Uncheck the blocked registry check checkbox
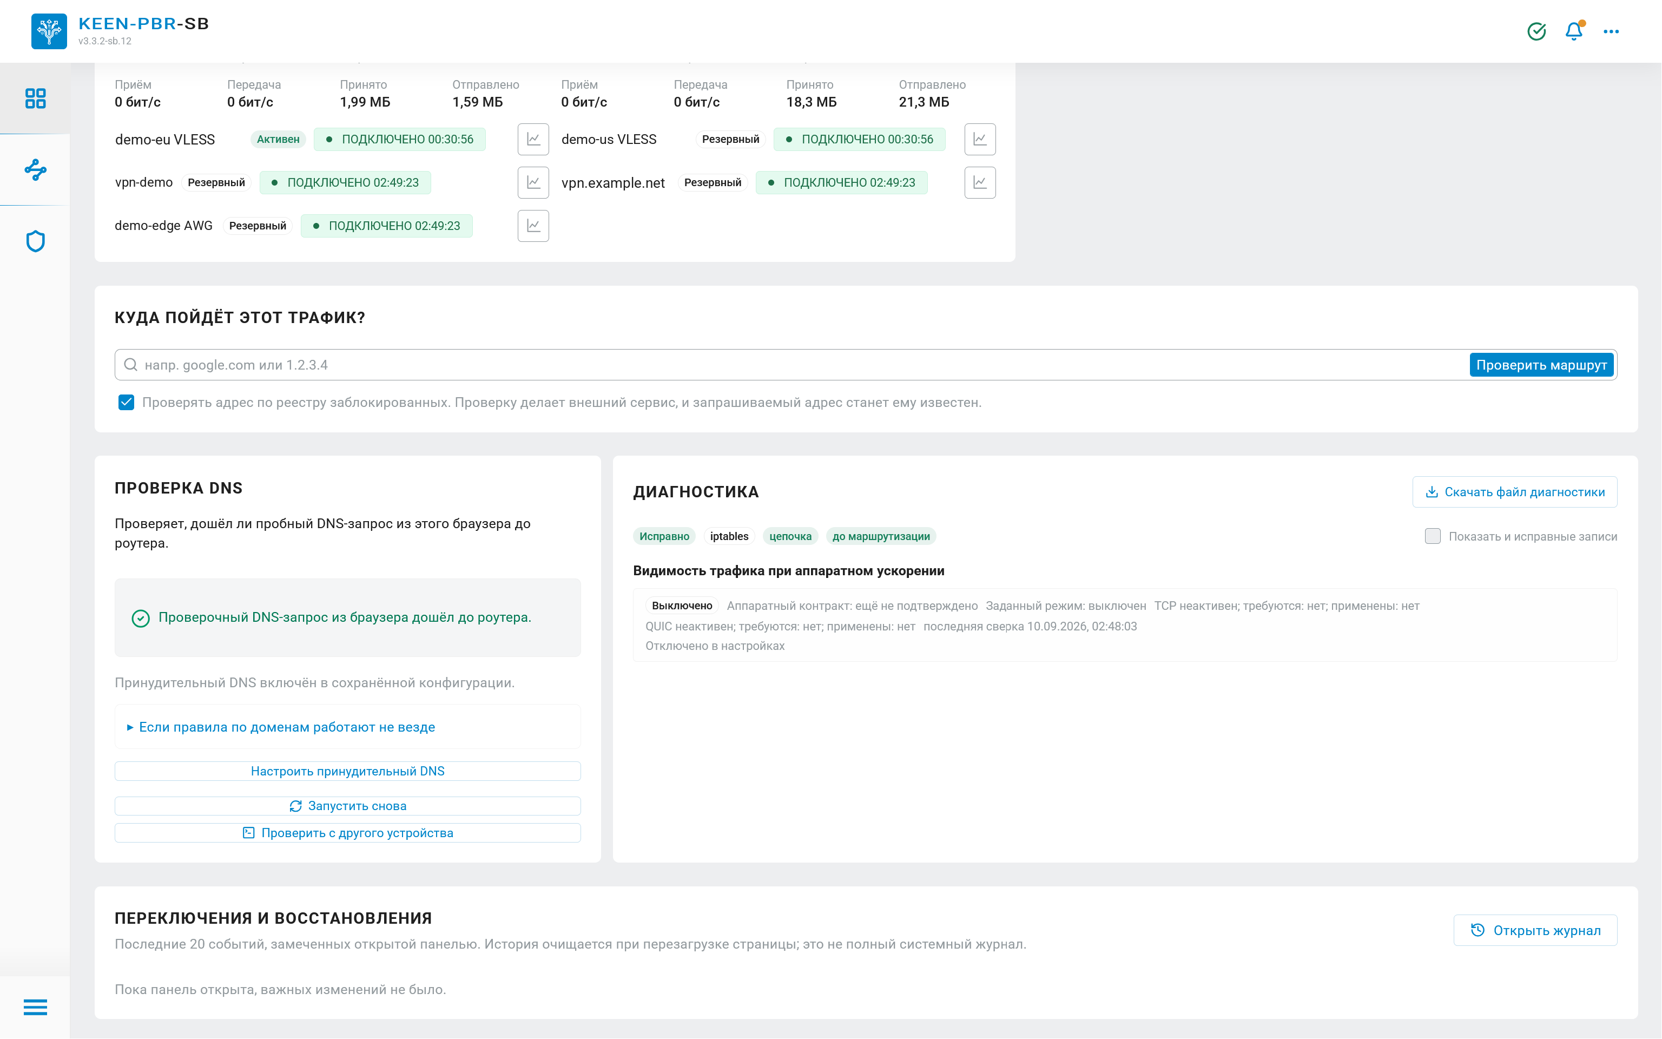1662x1039 pixels. click(127, 403)
